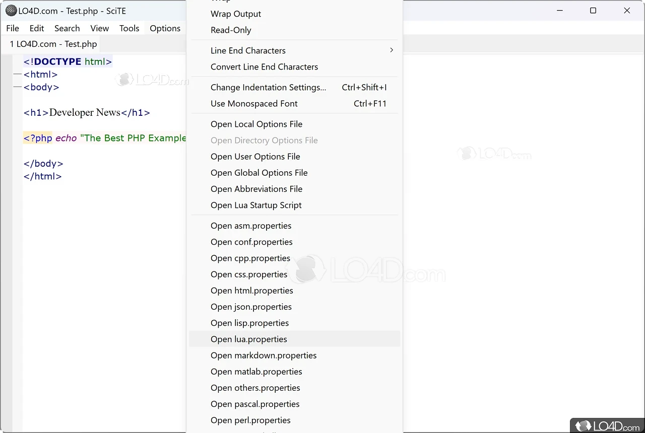Open Local Options File
The width and height of the screenshot is (645, 433).
tap(256, 124)
